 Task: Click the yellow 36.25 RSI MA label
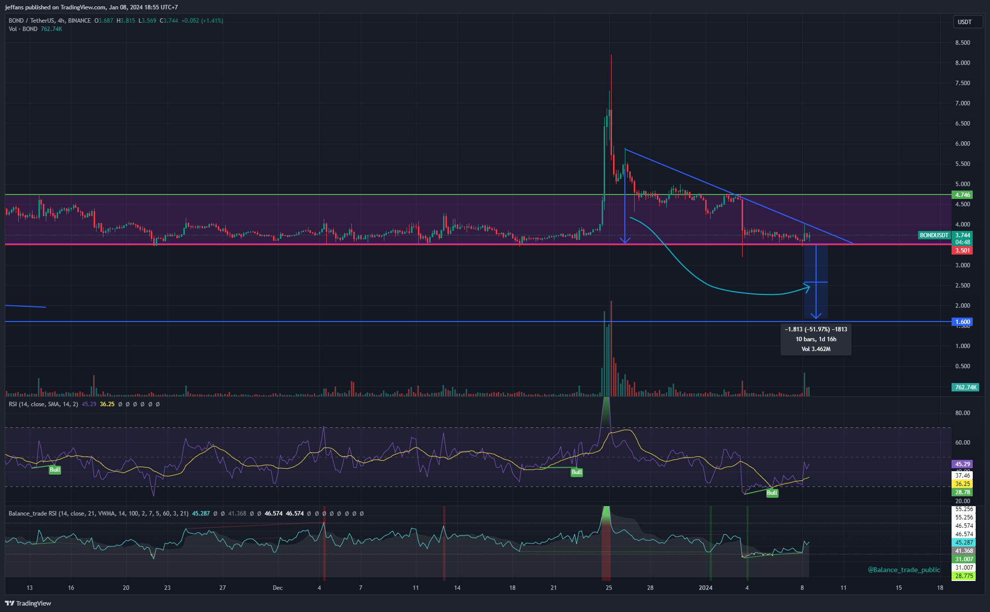pos(962,484)
